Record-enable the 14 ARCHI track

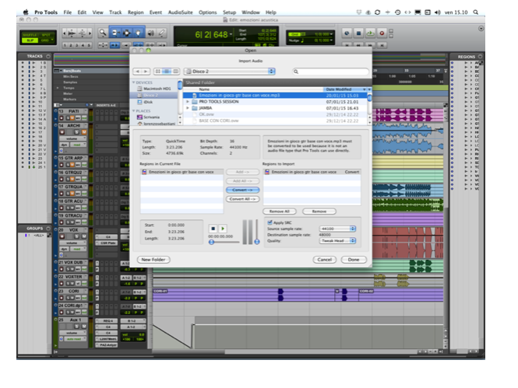coord(62,132)
